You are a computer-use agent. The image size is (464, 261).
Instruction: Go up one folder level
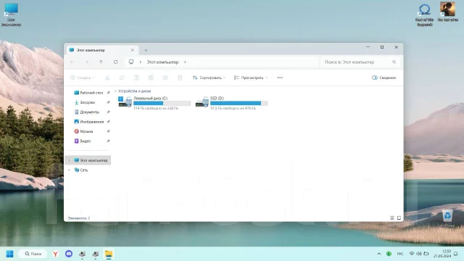point(101,62)
